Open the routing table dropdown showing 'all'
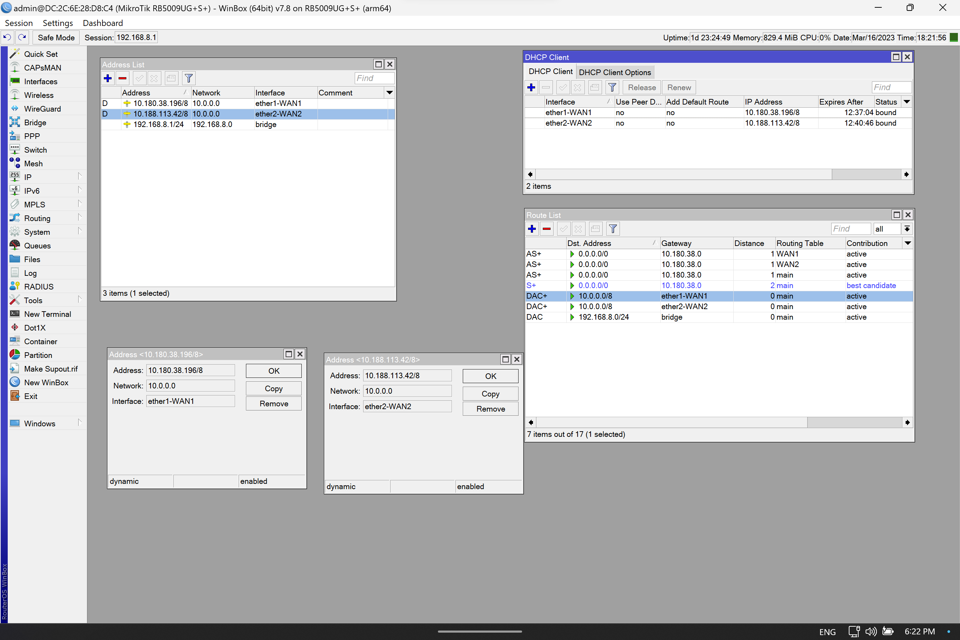The image size is (960, 640). click(907, 228)
